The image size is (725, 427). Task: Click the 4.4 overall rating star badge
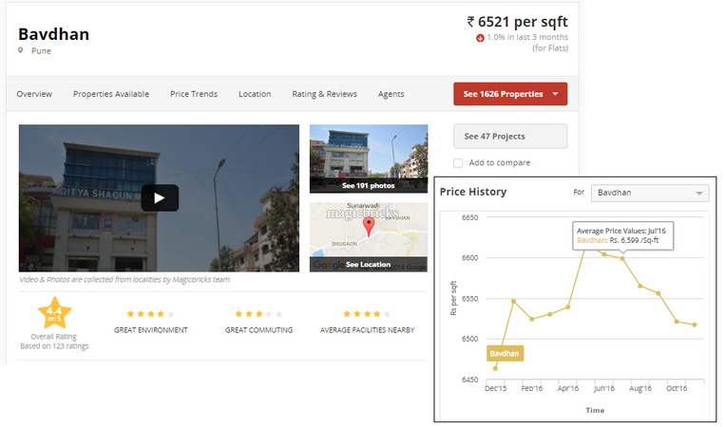(x=53, y=312)
